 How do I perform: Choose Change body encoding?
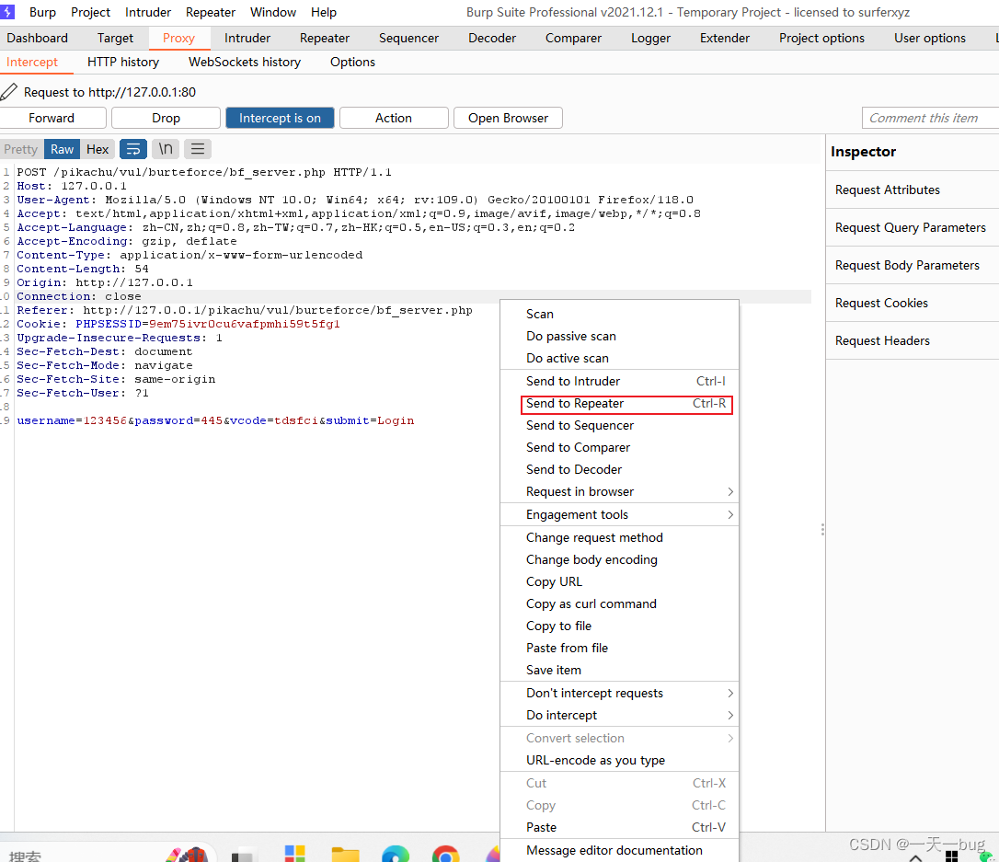click(x=619, y=559)
